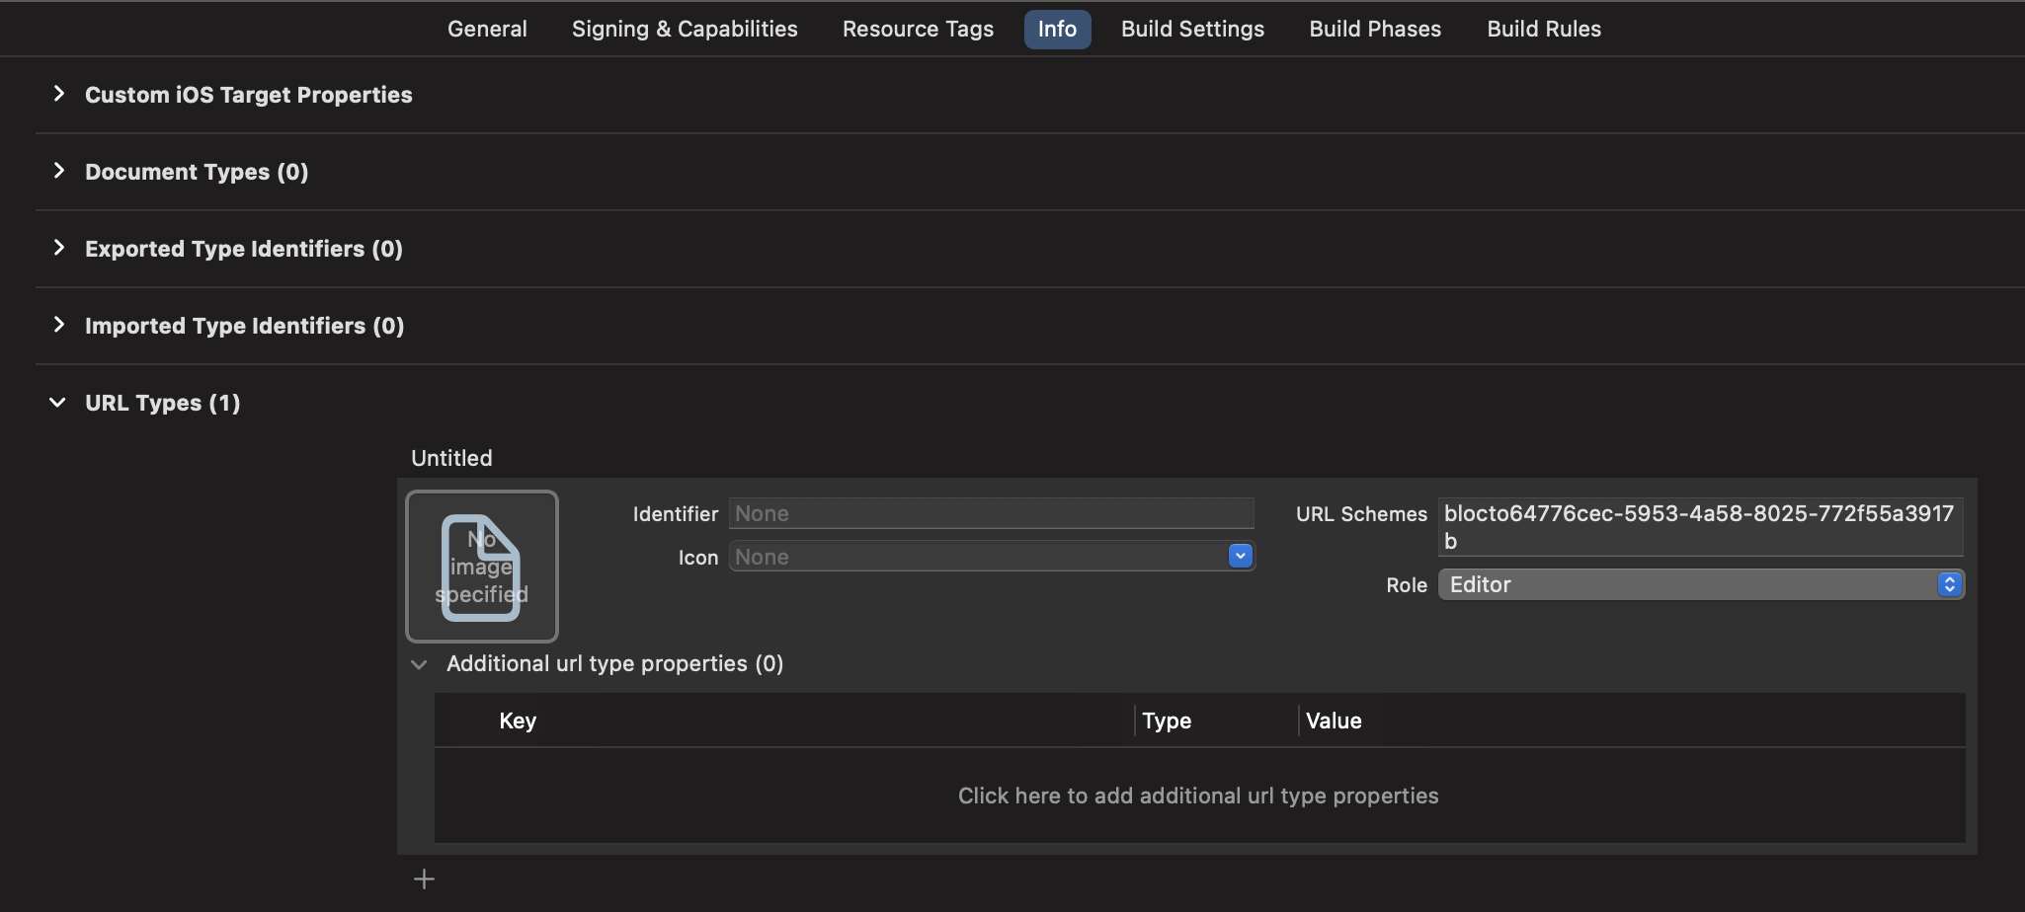Image resolution: width=2025 pixels, height=912 pixels.
Task: Switch to the General tab
Action: pyautogui.click(x=487, y=29)
